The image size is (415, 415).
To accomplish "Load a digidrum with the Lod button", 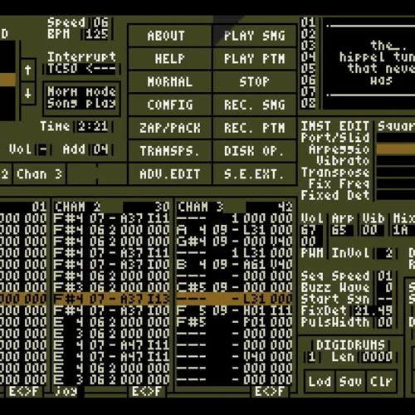I will 320,382.
